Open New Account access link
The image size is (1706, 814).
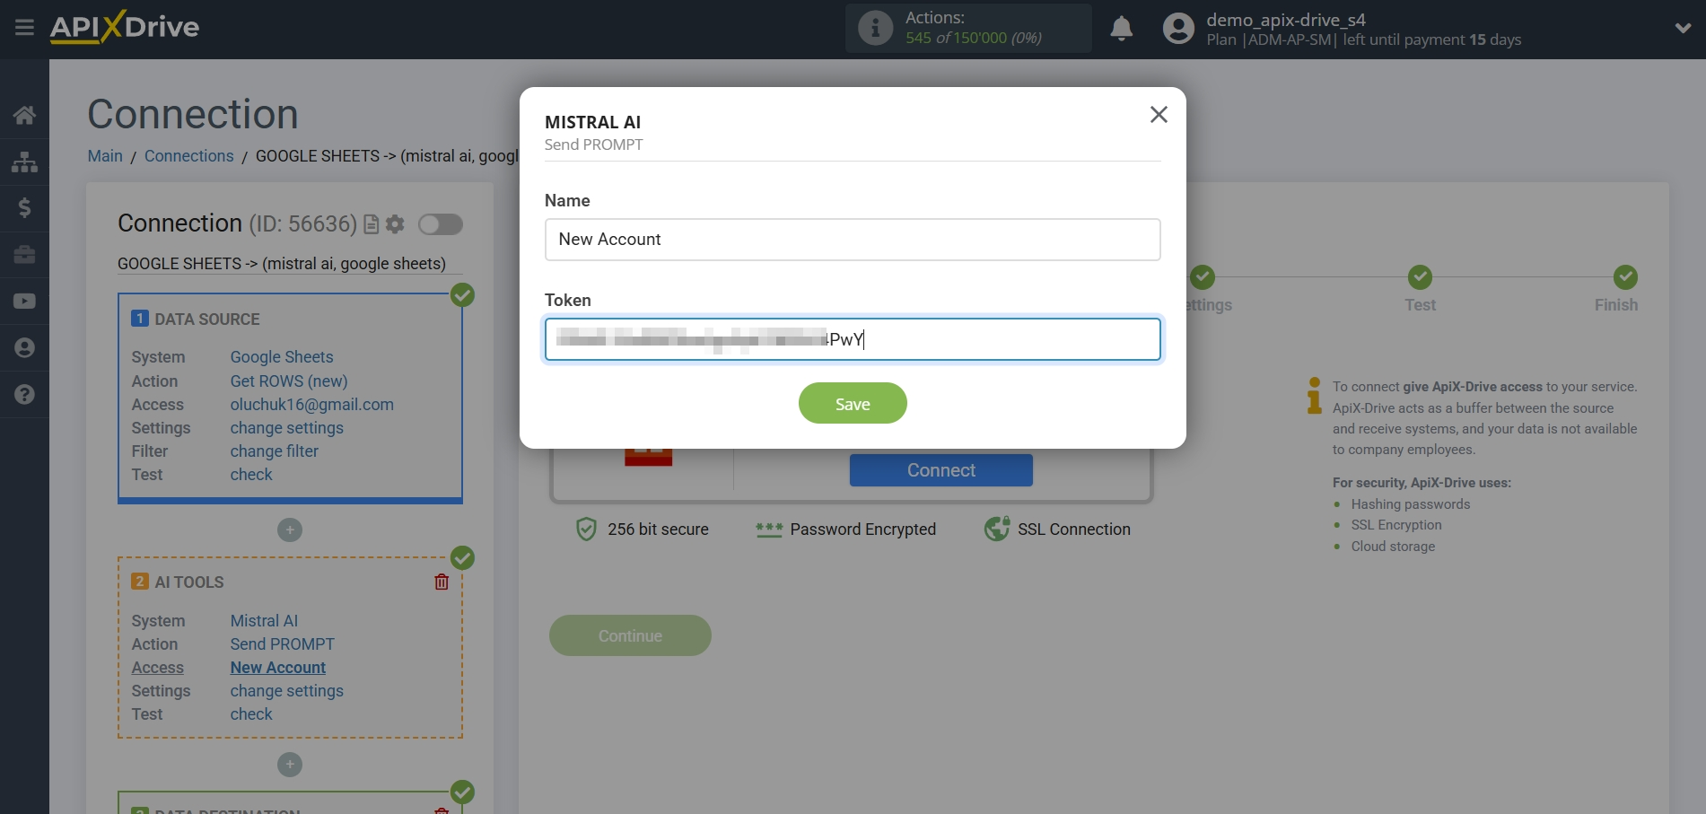(277, 667)
